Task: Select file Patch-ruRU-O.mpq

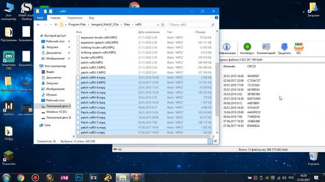Action: click(x=93, y=112)
